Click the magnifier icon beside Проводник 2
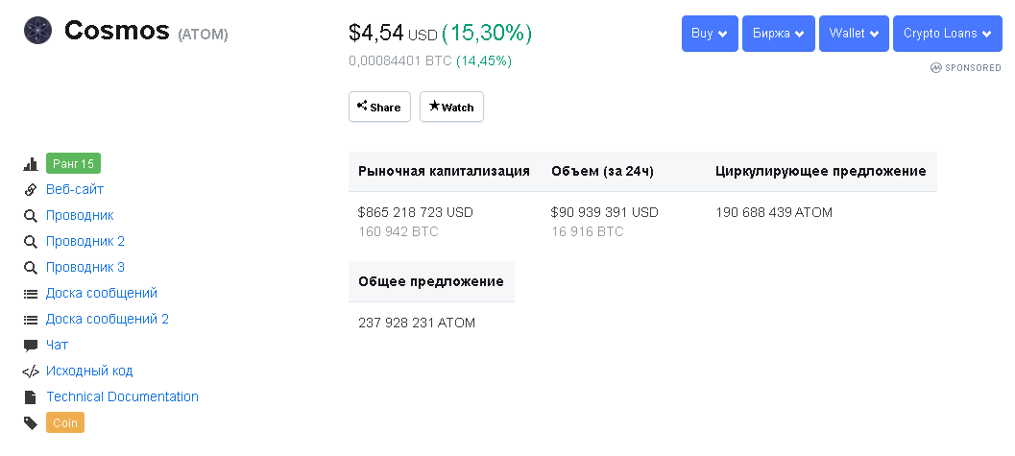1015x456 pixels. [31, 242]
